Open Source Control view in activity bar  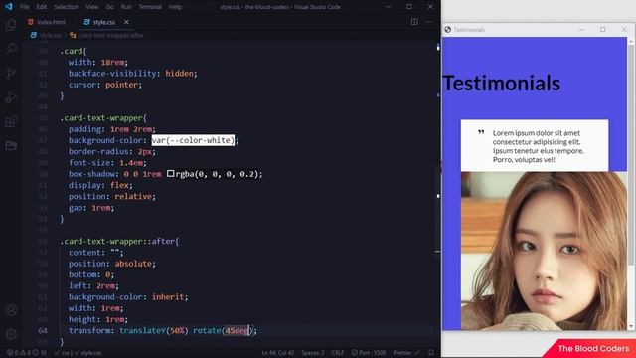click(11, 74)
